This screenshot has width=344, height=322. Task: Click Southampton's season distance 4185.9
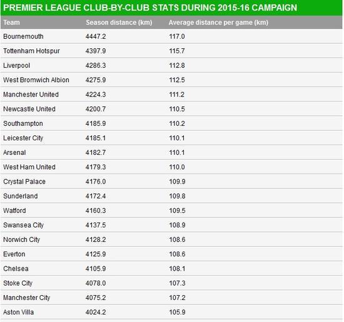click(x=96, y=123)
